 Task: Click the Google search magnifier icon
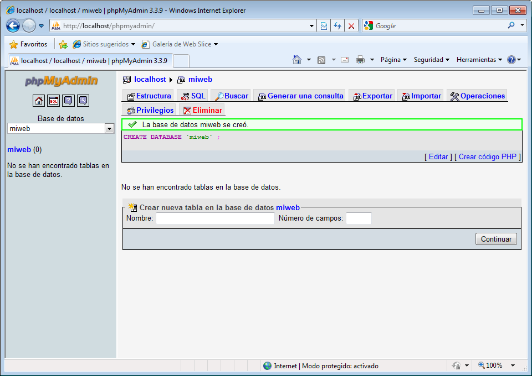[511, 25]
